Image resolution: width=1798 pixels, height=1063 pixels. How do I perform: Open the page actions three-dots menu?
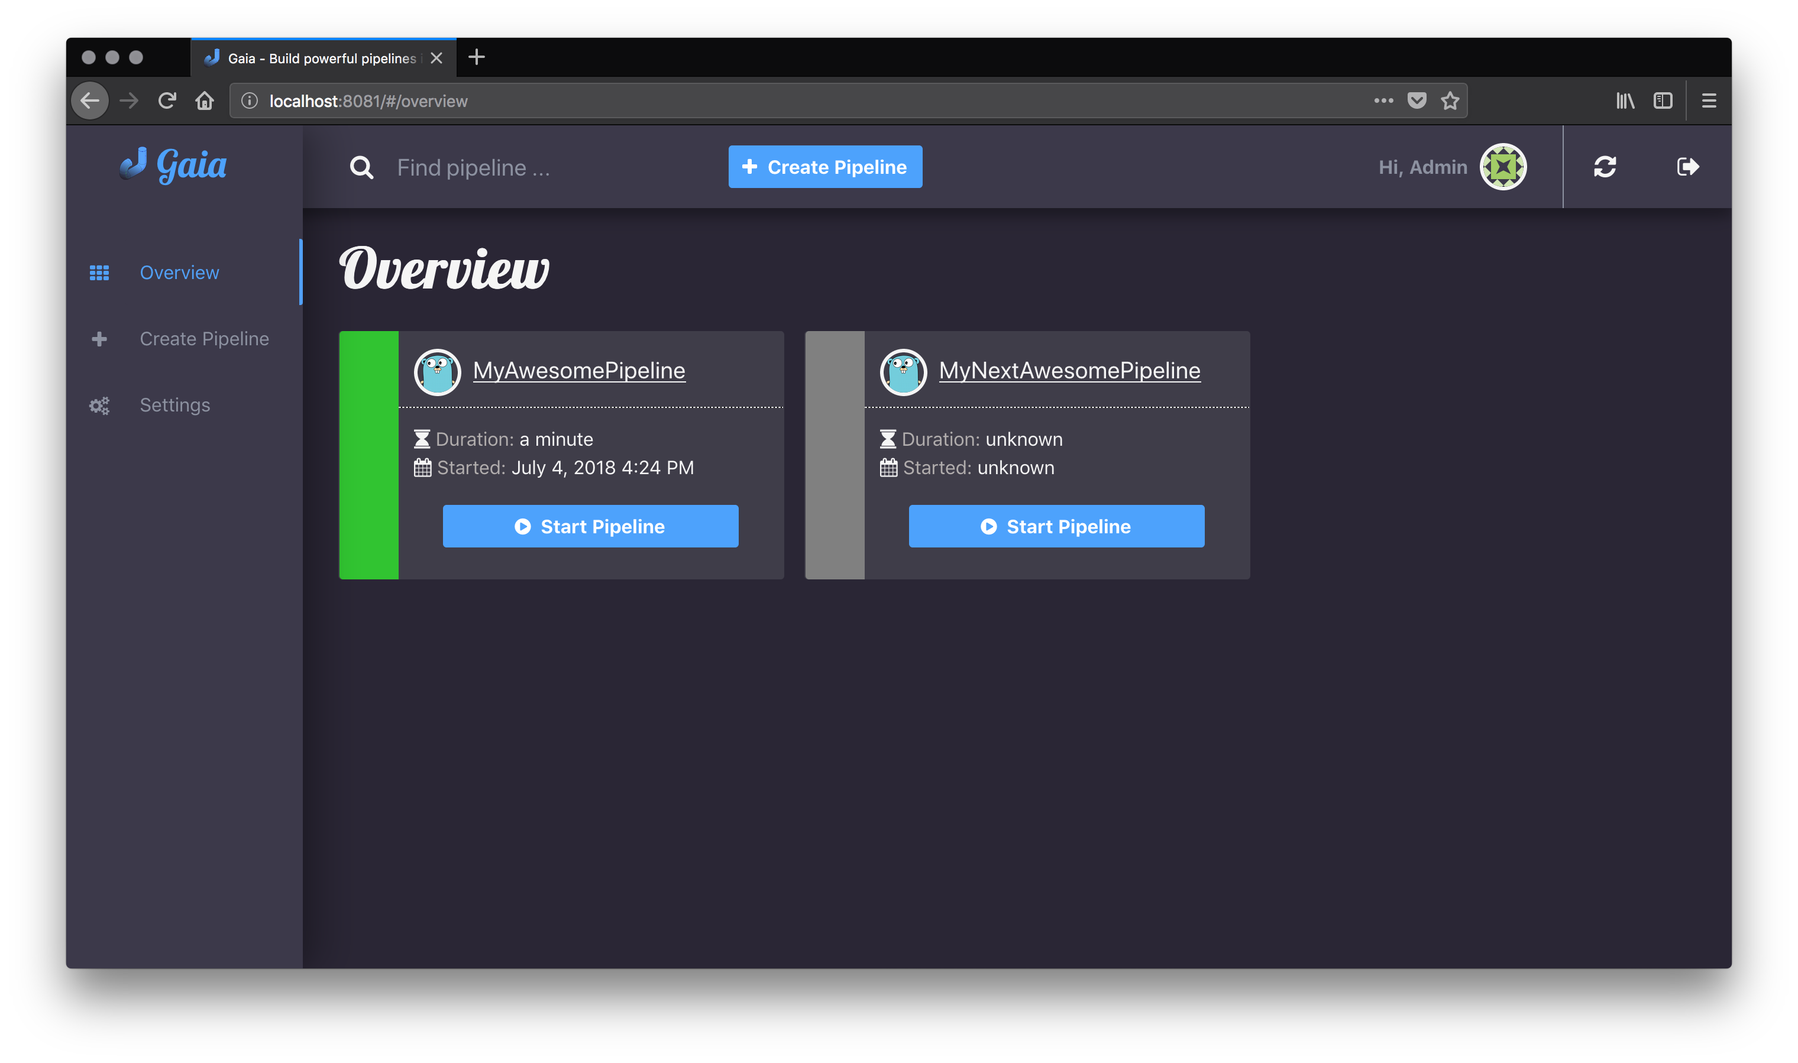point(1383,101)
